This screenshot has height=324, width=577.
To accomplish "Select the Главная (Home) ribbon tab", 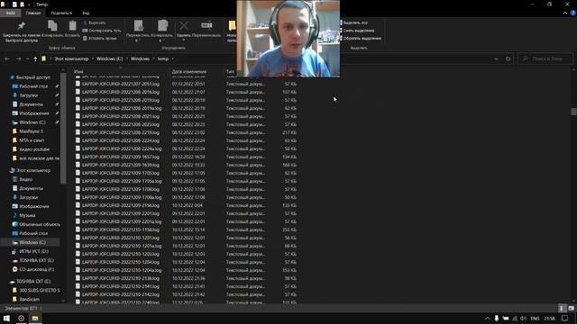I will click(33, 13).
